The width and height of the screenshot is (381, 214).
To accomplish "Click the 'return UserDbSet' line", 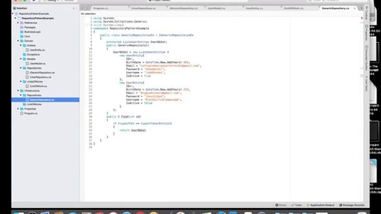I will 133,130.
